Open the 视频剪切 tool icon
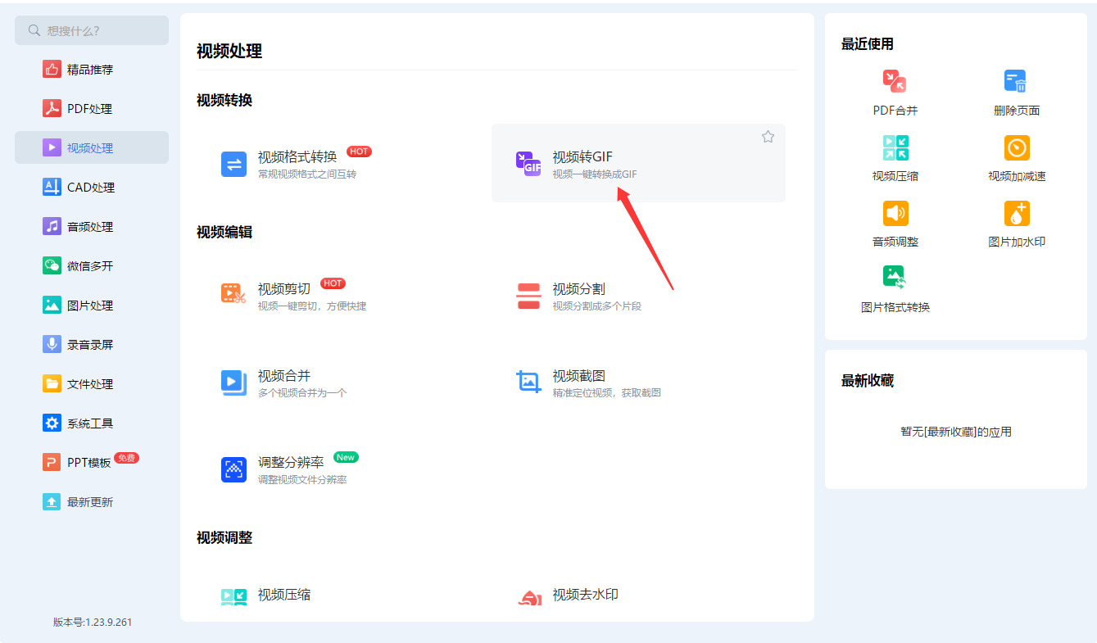The image size is (1097, 643). (234, 293)
